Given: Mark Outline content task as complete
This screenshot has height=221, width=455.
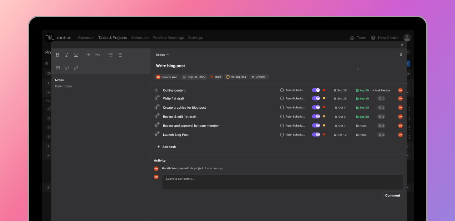Looking at the screenshot, I should click(282, 90).
